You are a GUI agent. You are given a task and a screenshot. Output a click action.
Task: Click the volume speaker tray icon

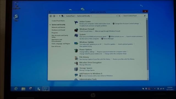[x=163, y=89]
